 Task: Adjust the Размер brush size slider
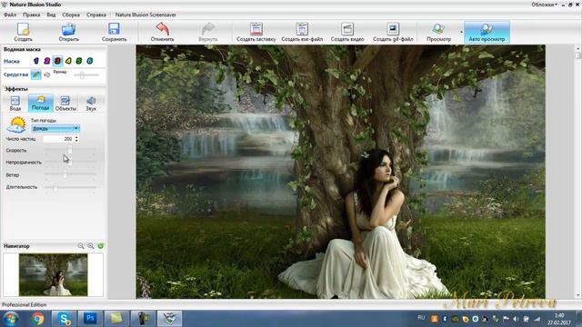tap(82, 75)
